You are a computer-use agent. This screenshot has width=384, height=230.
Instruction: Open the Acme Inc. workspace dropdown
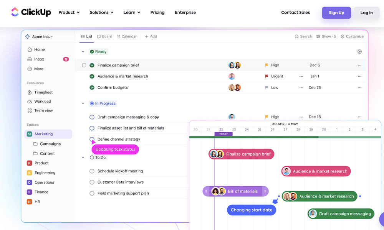click(39, 37)
